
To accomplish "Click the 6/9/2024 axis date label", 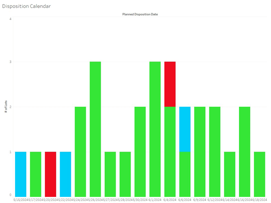I will point(200,200).
